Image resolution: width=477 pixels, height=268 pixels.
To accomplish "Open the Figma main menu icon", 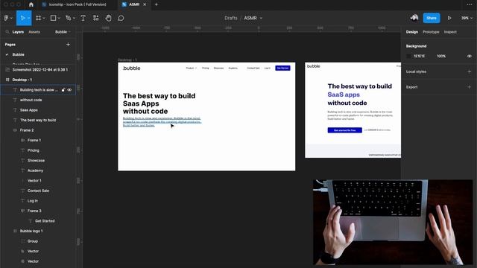I will pos(7,18).
